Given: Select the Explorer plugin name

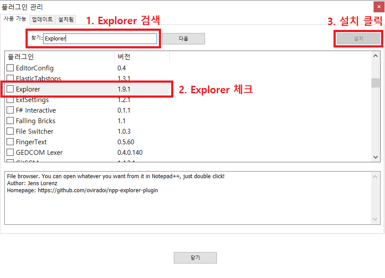Looking at the screenshot, I should (x=28, y=89).
